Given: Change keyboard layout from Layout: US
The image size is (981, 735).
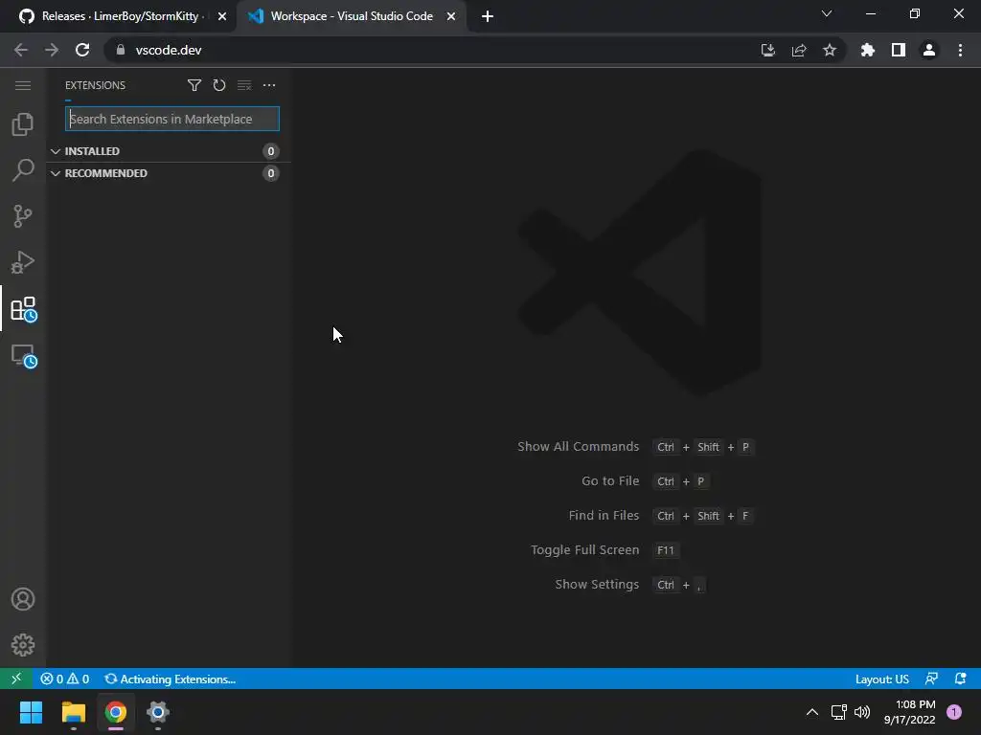Looking at the screenshot, I should (881, 679).
